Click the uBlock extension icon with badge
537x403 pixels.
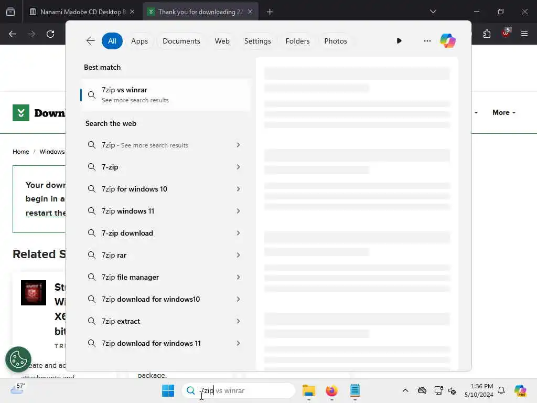506,33
